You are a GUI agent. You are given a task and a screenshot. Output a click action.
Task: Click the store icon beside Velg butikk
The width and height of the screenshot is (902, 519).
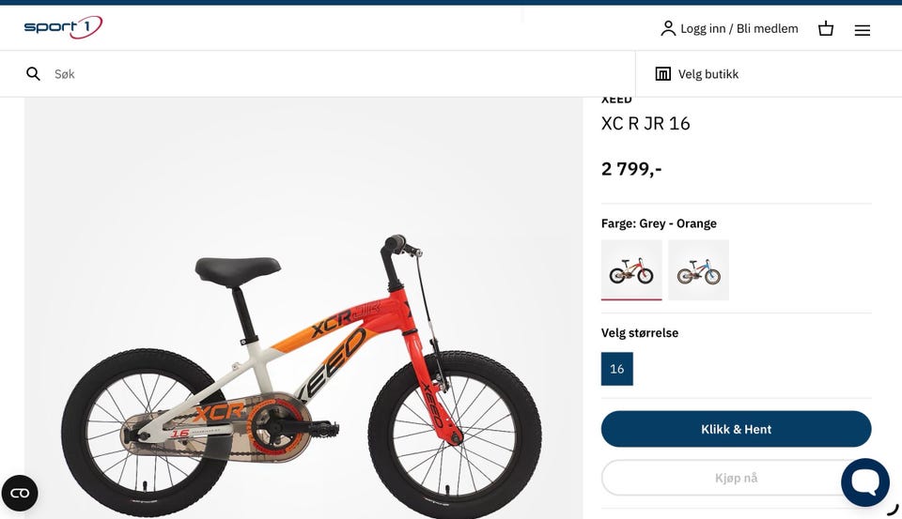[662, 73]
